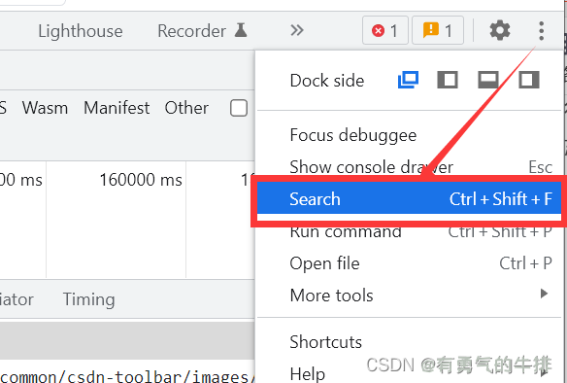This screenshot has height=383, width=567.
Task: Switch to the Lighthouse tab
Action: tap(81, 31)
